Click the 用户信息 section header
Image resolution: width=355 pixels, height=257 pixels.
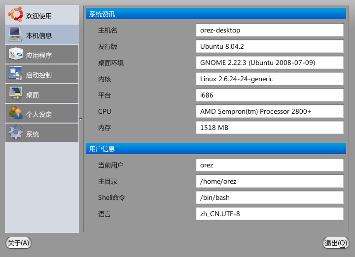216,149
